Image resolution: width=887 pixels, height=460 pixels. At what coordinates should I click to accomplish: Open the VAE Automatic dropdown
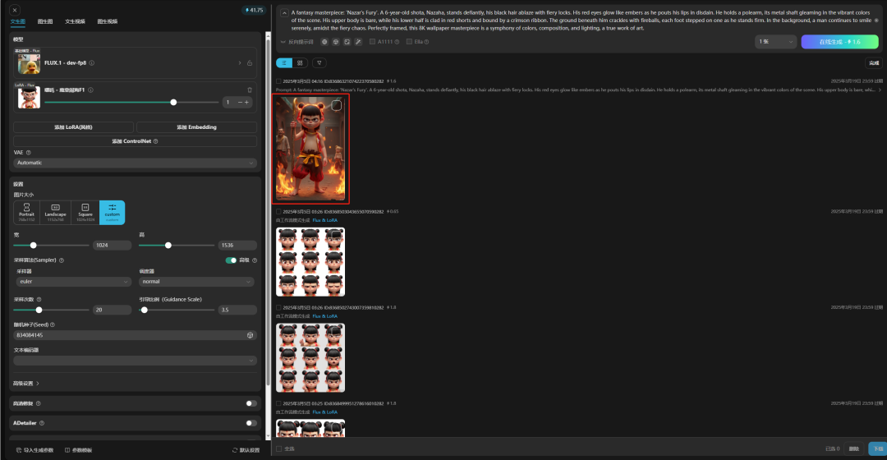click(x=135, y=163)
